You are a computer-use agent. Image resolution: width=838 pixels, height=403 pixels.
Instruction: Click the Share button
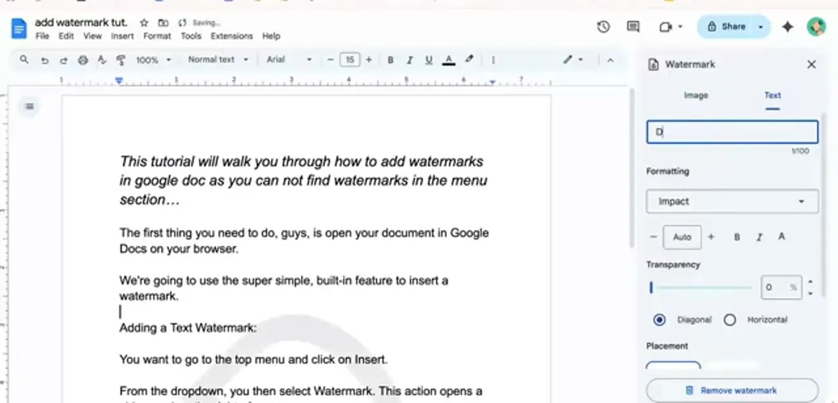click(727, 27)
